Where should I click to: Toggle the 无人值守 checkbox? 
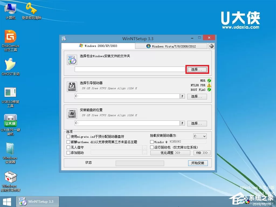[x=68, y=147]
